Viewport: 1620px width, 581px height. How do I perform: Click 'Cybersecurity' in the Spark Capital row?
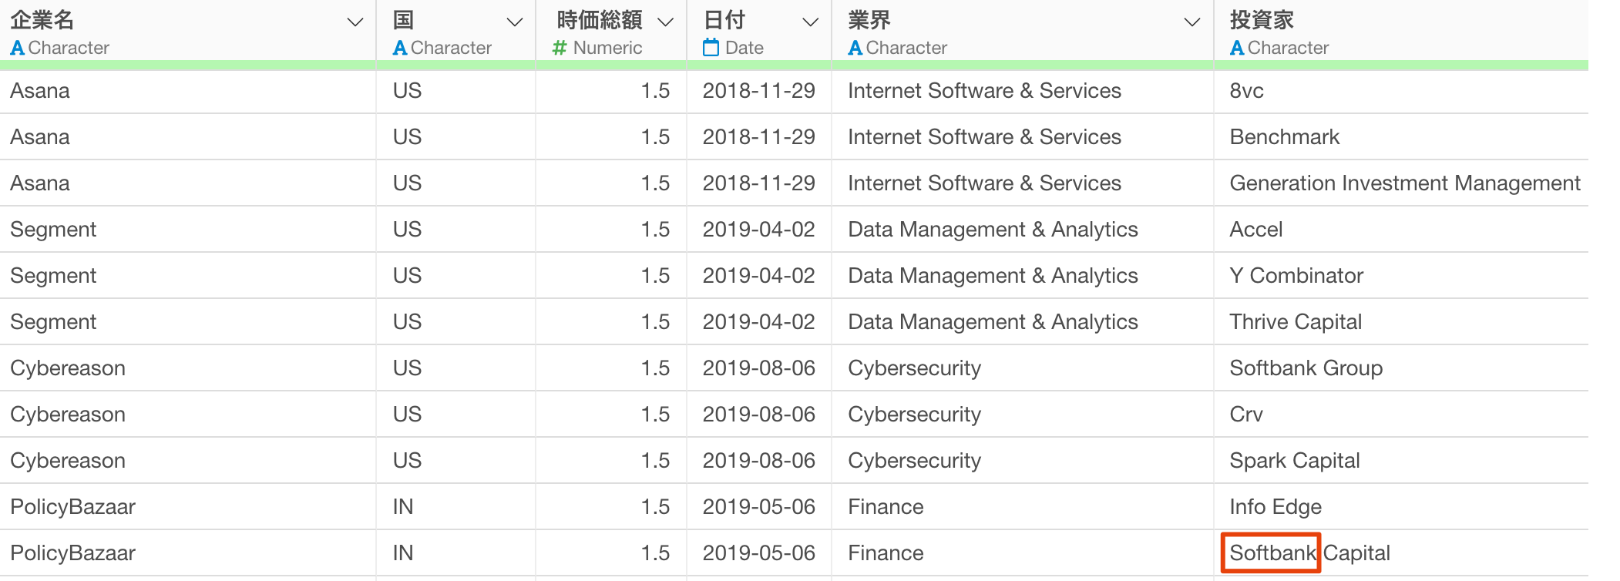pyautogui.click(x=914, y=461)
